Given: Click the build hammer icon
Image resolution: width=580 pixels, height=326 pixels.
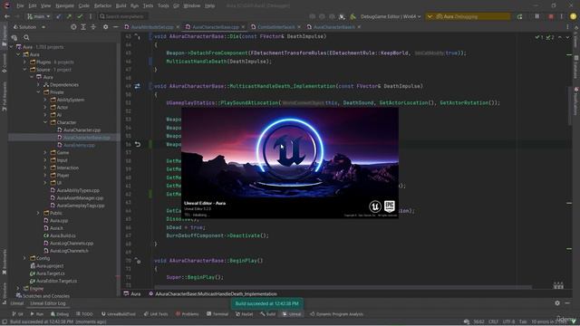Looking at the screenshot, I should 353,16.
